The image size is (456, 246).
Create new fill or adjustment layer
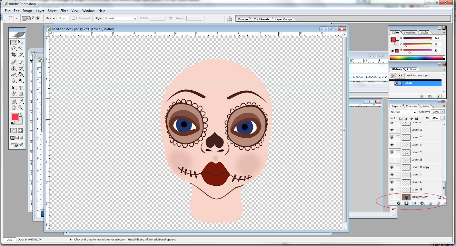point(422,203)
